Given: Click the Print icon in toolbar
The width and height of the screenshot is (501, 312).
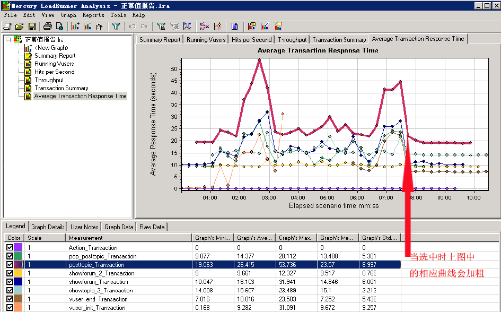Looking at the screenshot, I should tap(48, 27).
